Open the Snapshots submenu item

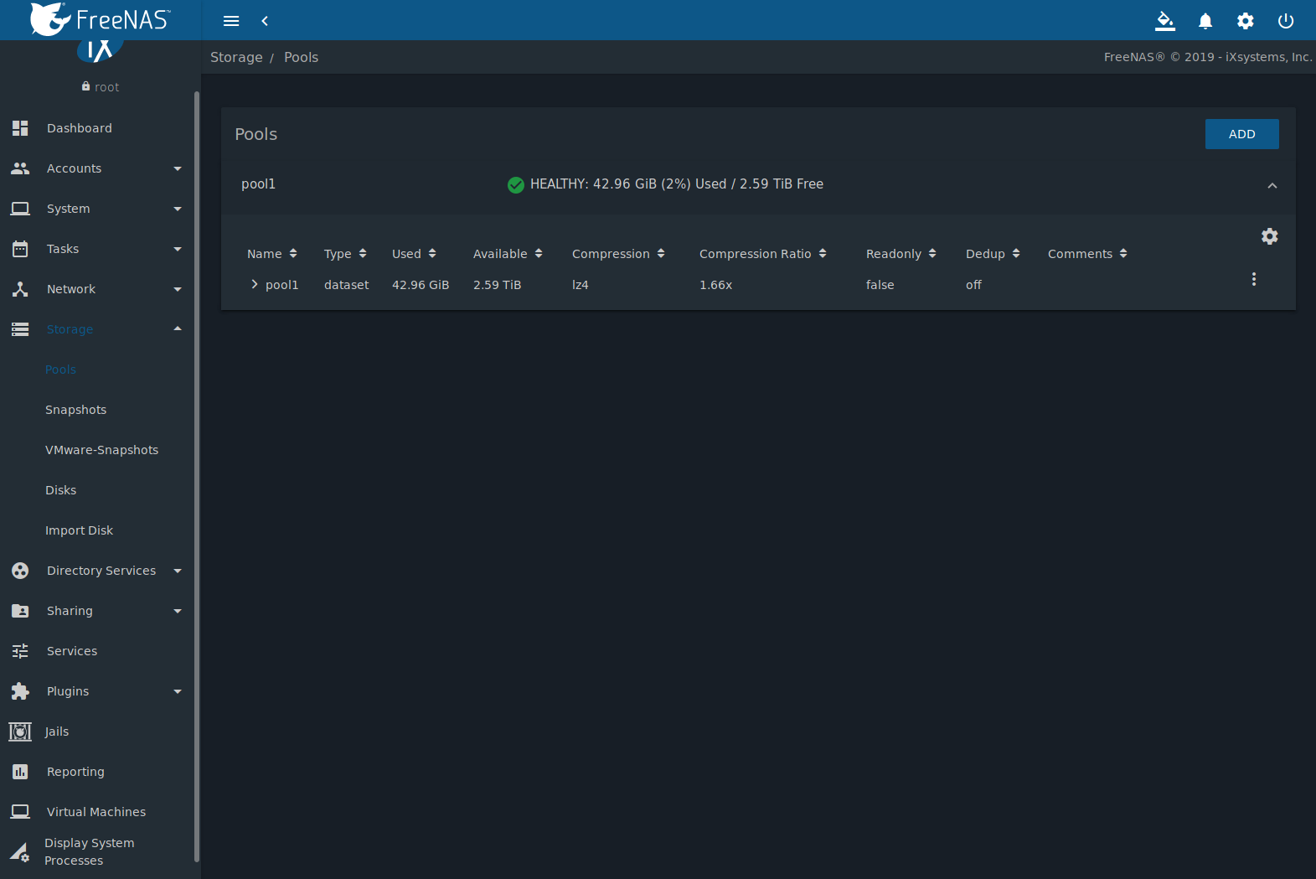click(76, 410)
